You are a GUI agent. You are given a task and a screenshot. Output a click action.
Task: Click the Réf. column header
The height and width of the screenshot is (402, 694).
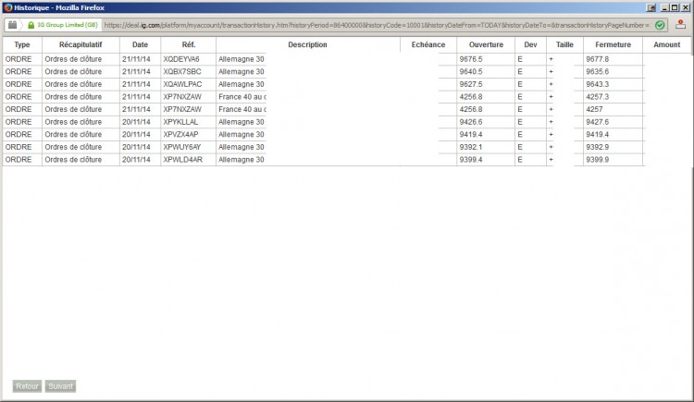click(189, 44)
